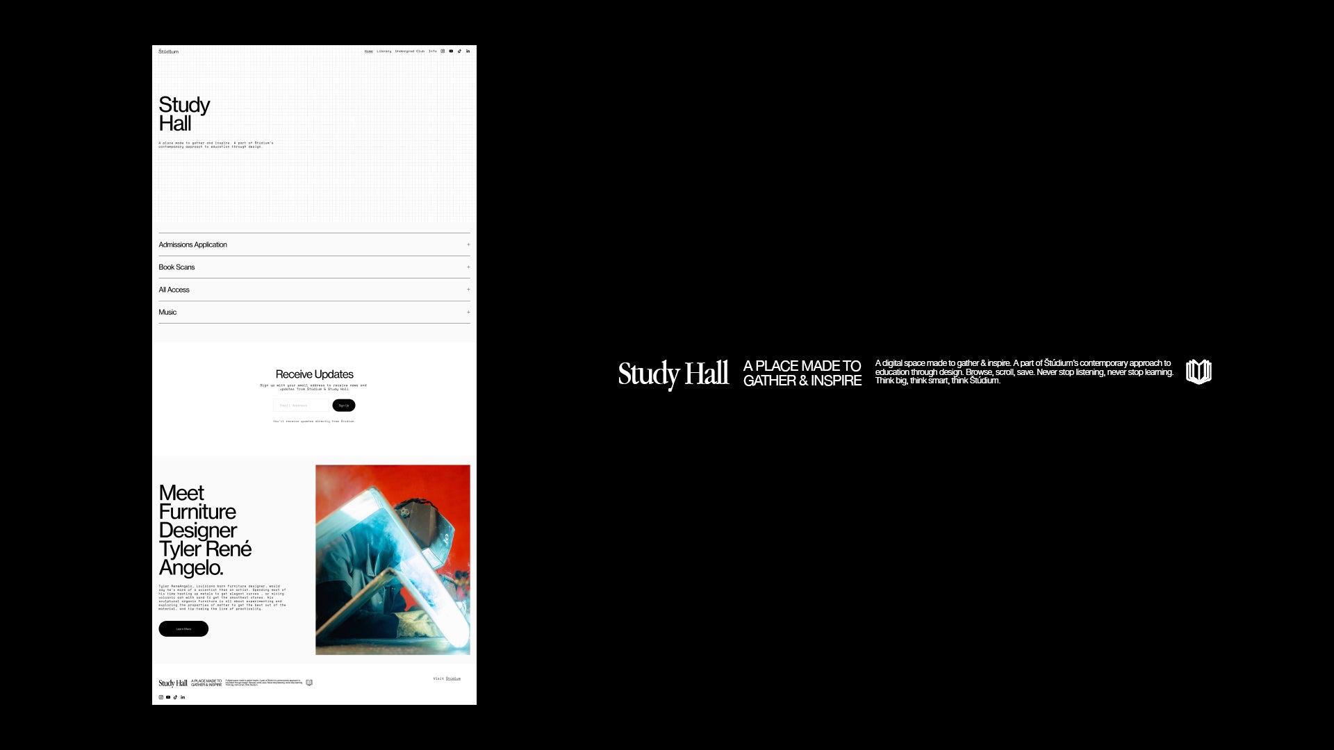Click the book/logo icon in the footer
The height and width of the screenshot is (750, 1334).
(x=310, y=682)
